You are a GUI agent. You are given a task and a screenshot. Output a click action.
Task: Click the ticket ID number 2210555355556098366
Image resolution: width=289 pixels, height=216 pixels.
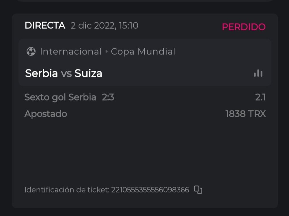tap(150, 190)
